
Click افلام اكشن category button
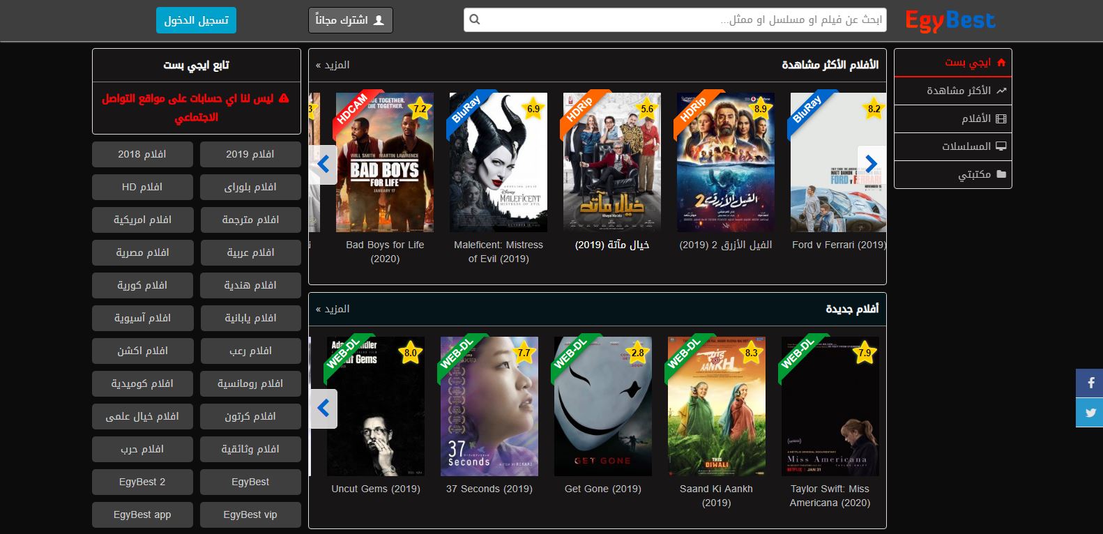pyautogui.click(x=142, y=351)
